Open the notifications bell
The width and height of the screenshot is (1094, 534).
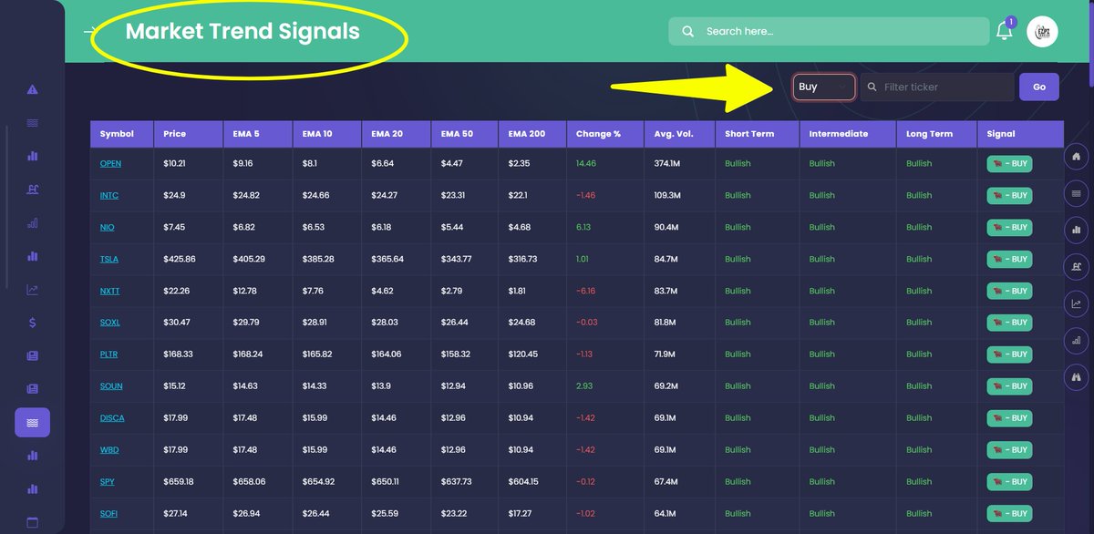[1004, 30]
